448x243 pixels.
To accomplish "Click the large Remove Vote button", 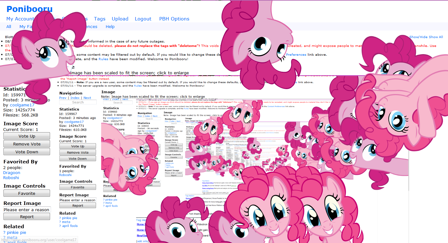I will click(x=27, y=144).
